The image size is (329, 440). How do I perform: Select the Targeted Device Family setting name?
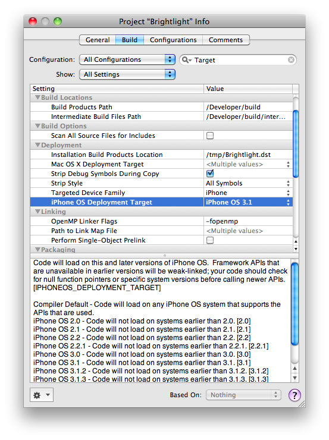pyautogui.click(x=88, y=193)
